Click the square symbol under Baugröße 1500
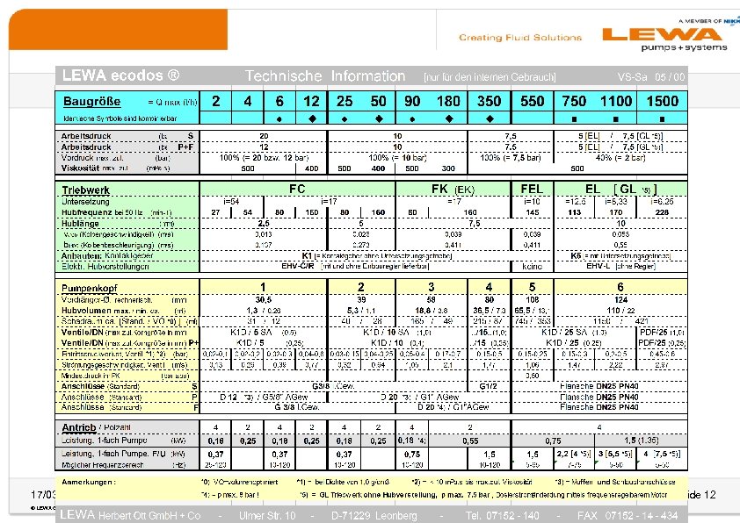The width and height of the screenshot is (740, 523). (662, 119)
